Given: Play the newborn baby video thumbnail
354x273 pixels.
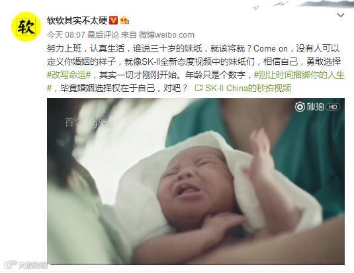Looking at the screenshot, I should click(196, 181).
